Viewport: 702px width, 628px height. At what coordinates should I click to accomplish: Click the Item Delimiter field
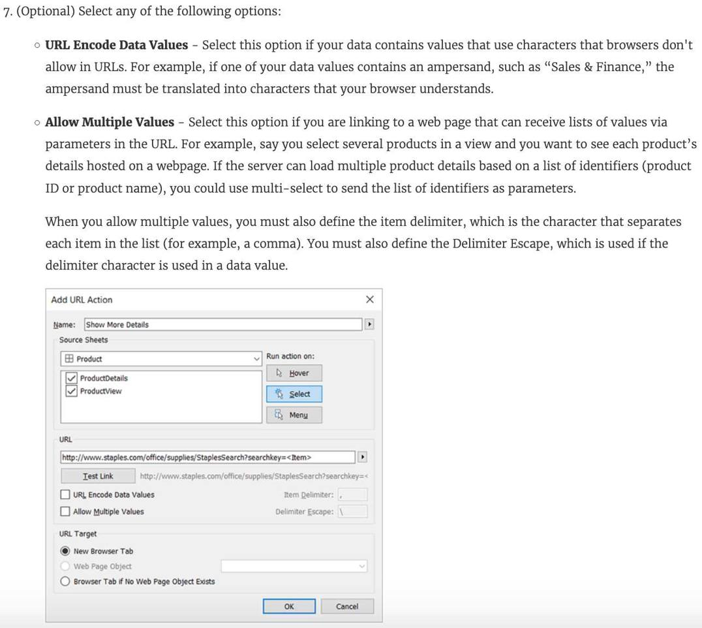[x=352, y=495]
